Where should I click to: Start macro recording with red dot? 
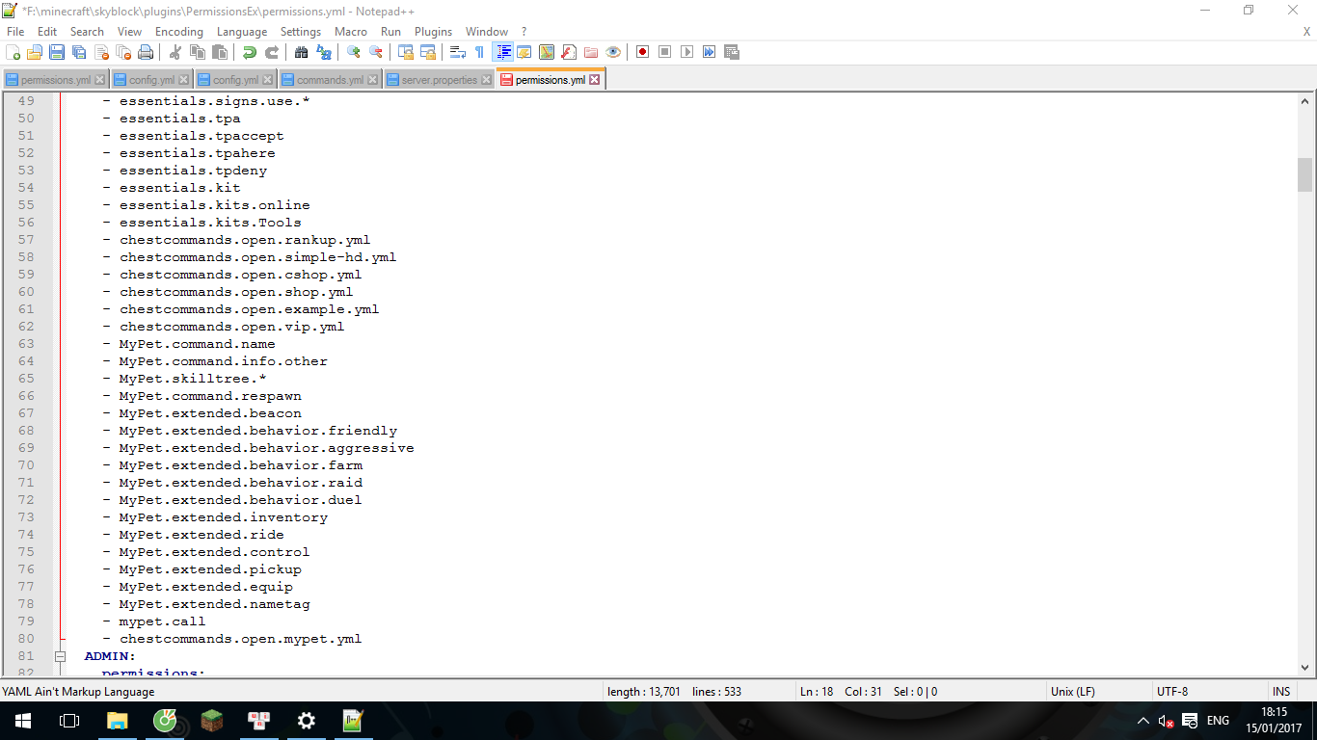click(x=643, y=52)
